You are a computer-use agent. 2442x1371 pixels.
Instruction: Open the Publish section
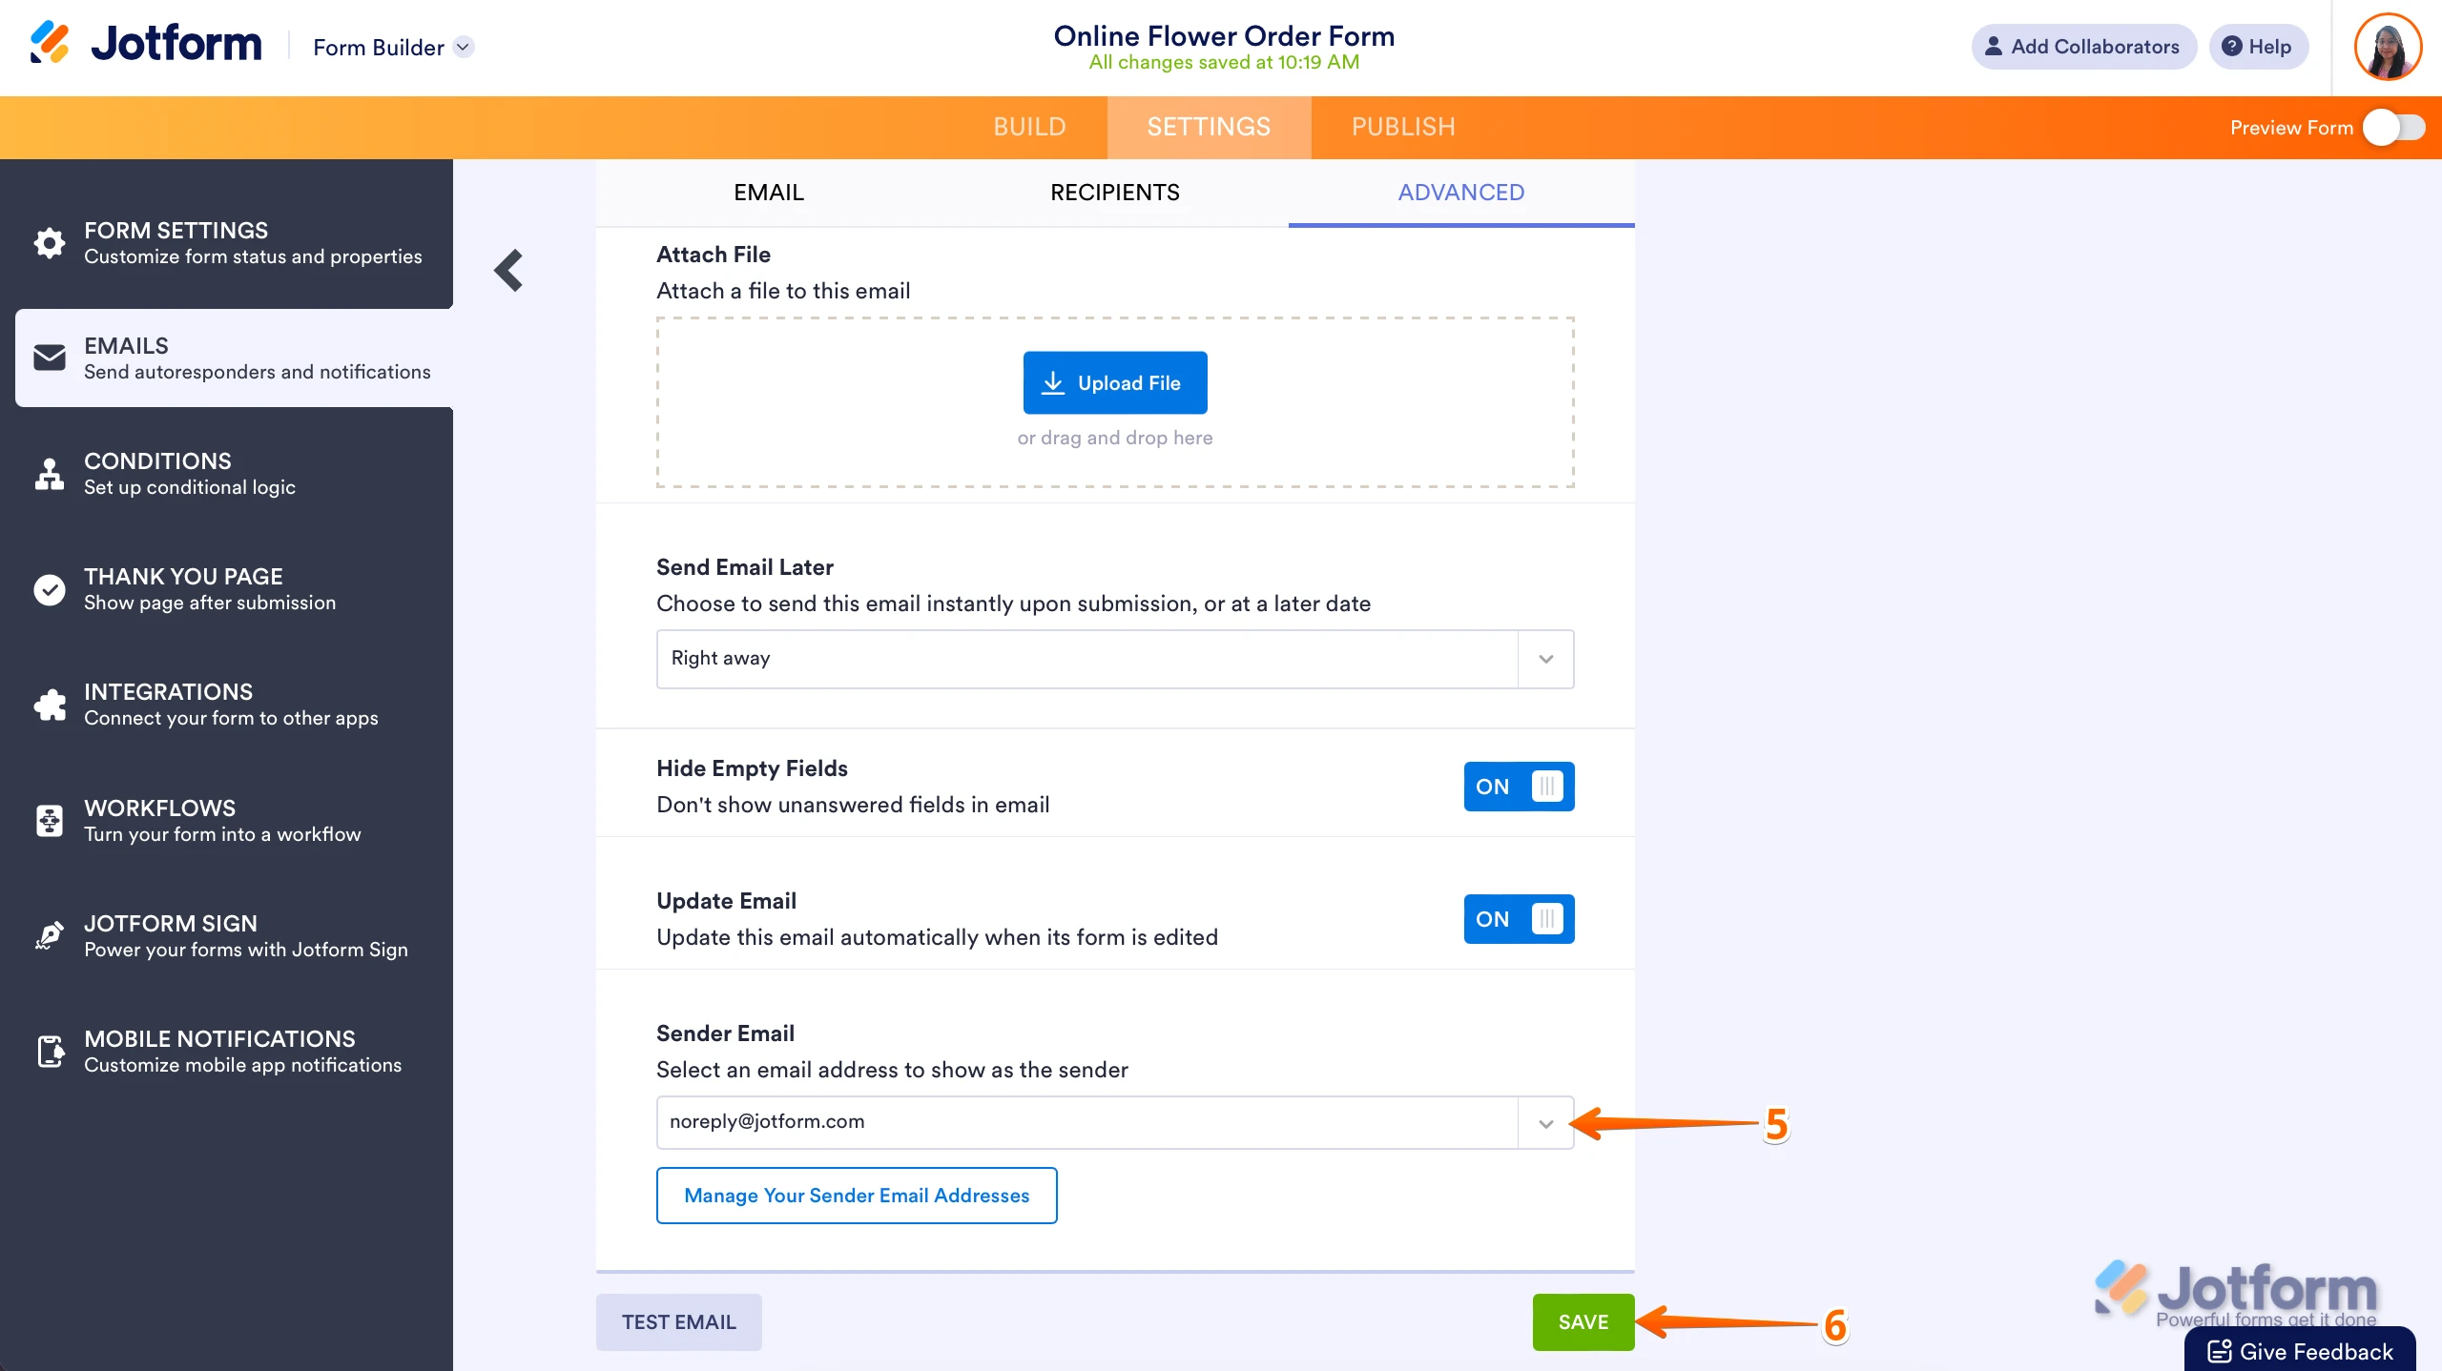(x=1402, y=127)
